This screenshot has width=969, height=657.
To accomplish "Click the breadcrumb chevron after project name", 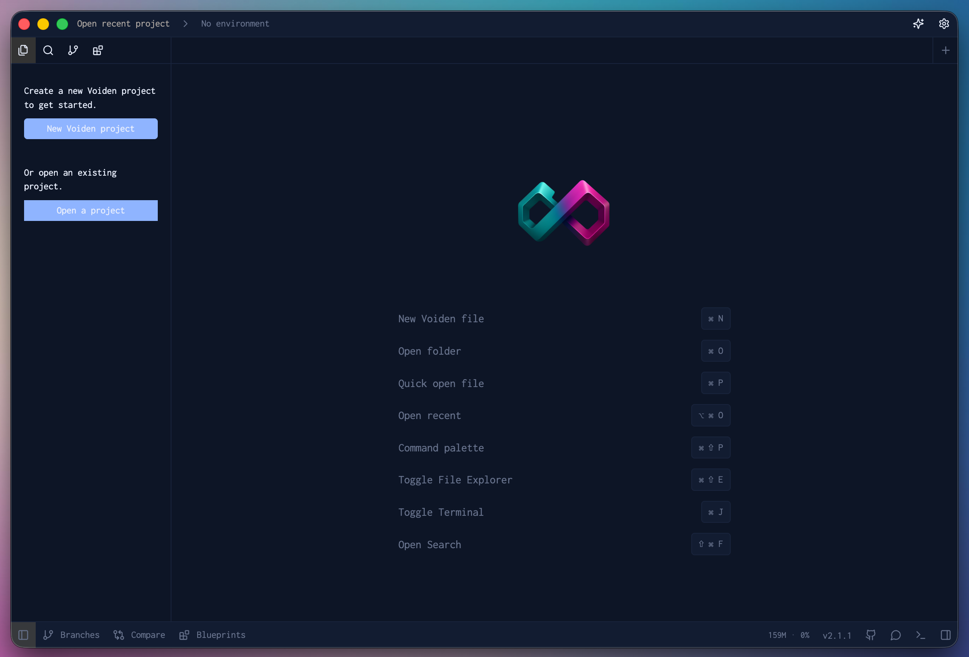I will 186,24.
